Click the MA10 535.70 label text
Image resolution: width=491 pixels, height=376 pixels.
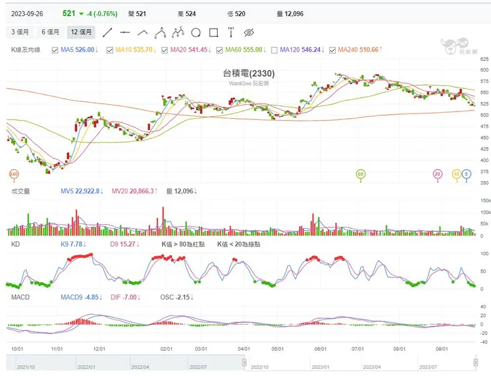(x=136, y=50)
